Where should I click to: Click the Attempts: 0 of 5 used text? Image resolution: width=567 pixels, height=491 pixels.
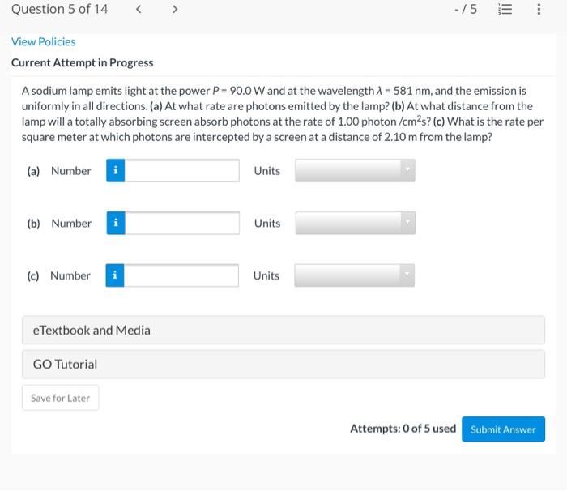click(x=403, y=429)
